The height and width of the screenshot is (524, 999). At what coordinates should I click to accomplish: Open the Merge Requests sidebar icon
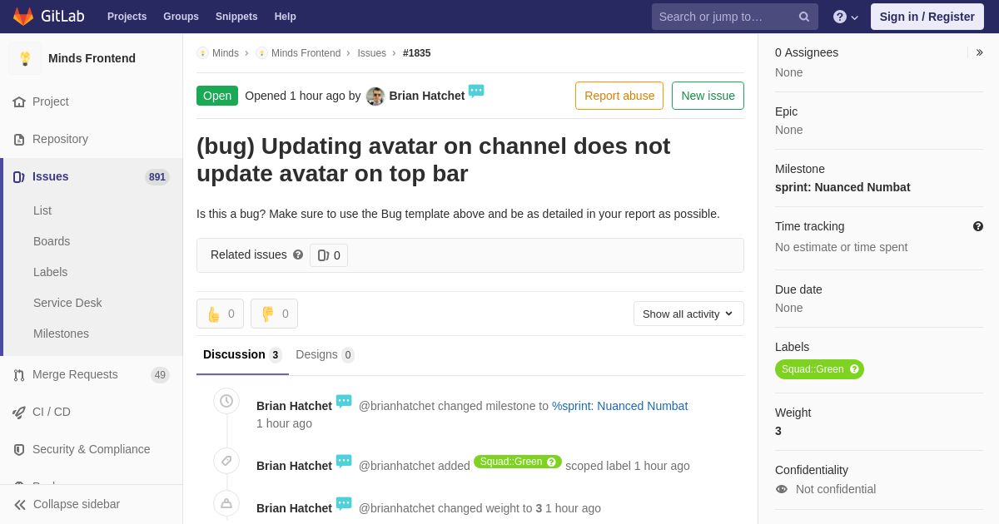coord(19,374)
